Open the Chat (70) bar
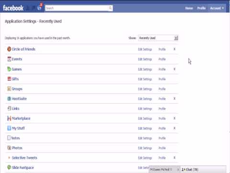The width and height of the screenshot is (230, 173). click(203, 170)
